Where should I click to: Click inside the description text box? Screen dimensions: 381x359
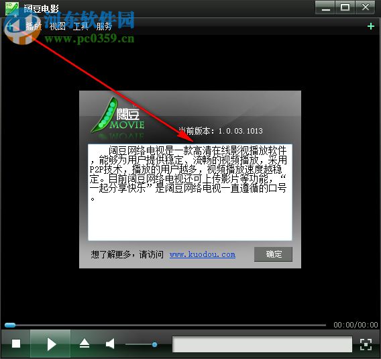coord(190,192)
